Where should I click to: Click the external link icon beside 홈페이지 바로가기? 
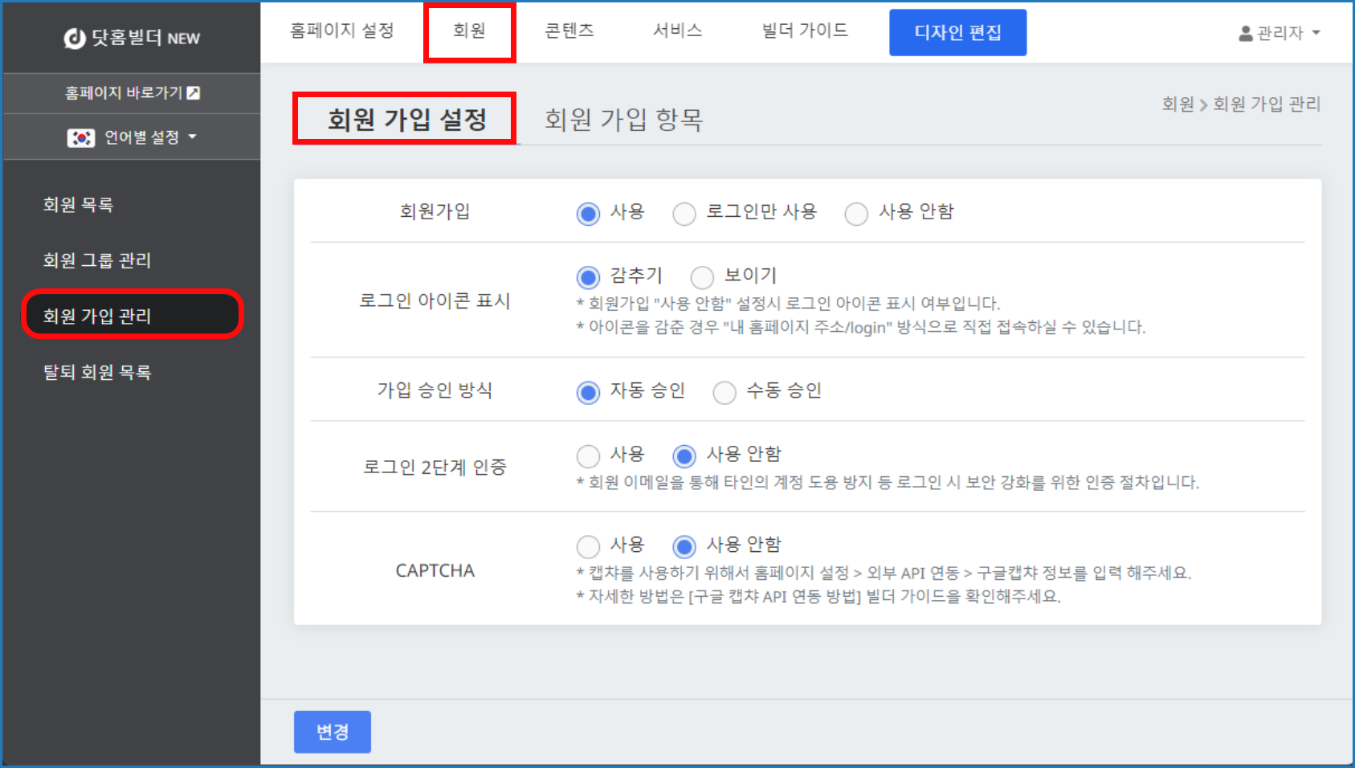click(x=194, y=93)
